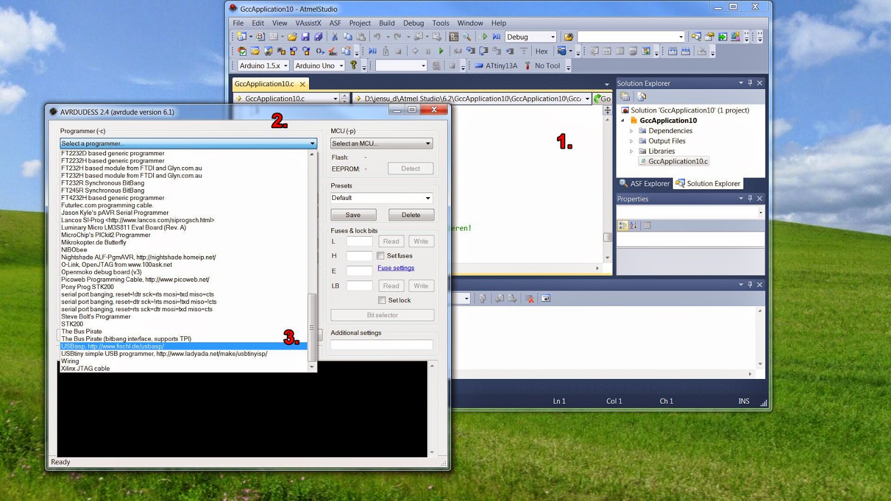The height and width of the screenshot is (501, 891).
Task: Click the Save icon in Atmel Studio toolbar
Action: pos(305,37)
